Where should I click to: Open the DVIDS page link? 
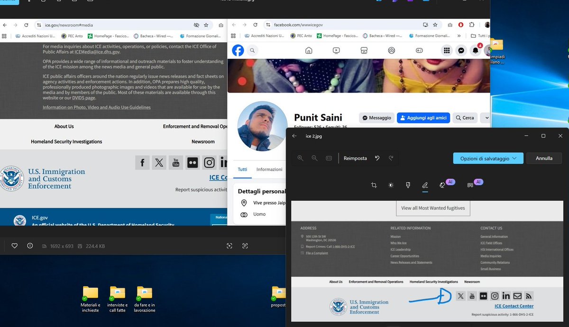coord(84,97)
